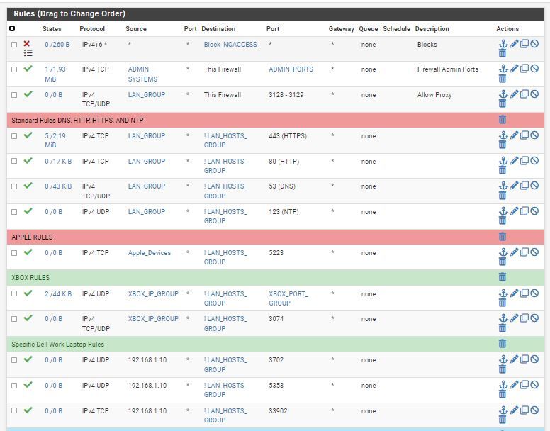Tick the 443 (HTTPS) rule checkbox
Viewport: 550px width, 431px height.
pyautogui.click(x=14, y=136)
